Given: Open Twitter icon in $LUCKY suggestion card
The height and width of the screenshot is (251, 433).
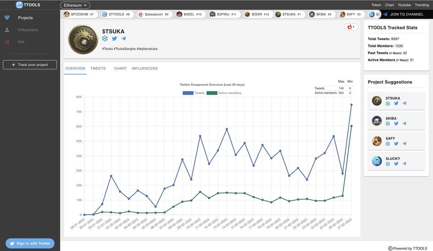Looking at the screenshot, I should (x=396, y=164).
